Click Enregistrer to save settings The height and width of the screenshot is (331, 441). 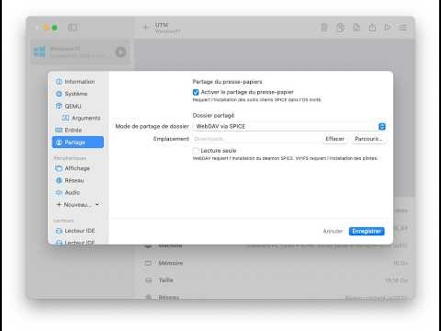point(367,231)
